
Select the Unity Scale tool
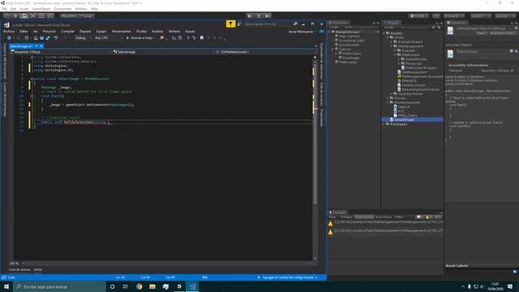32,16
